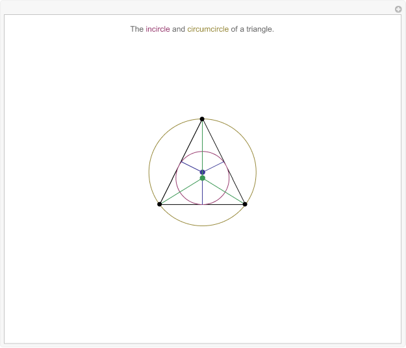Click the blue inradius to the right side
The image size is (406, 348).
(x=213, y=167)
